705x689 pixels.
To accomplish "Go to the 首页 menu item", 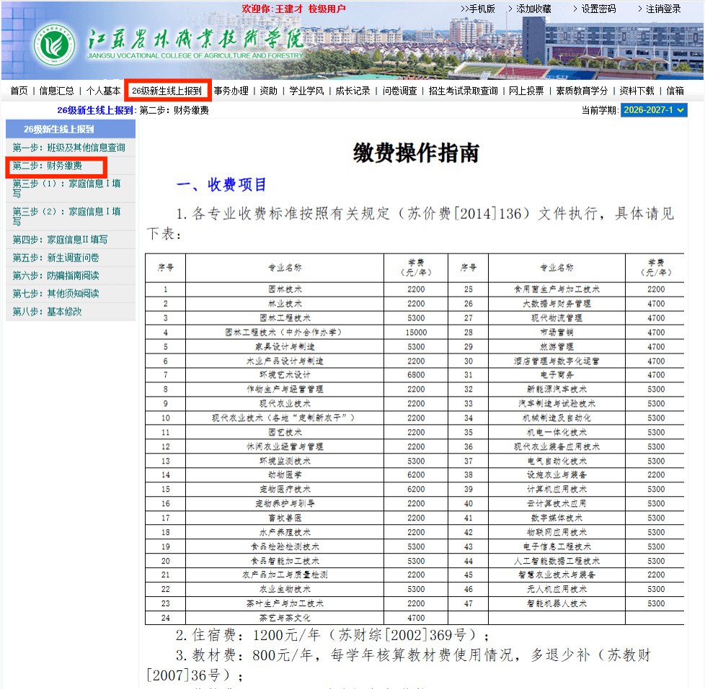I will pos(19,91).
